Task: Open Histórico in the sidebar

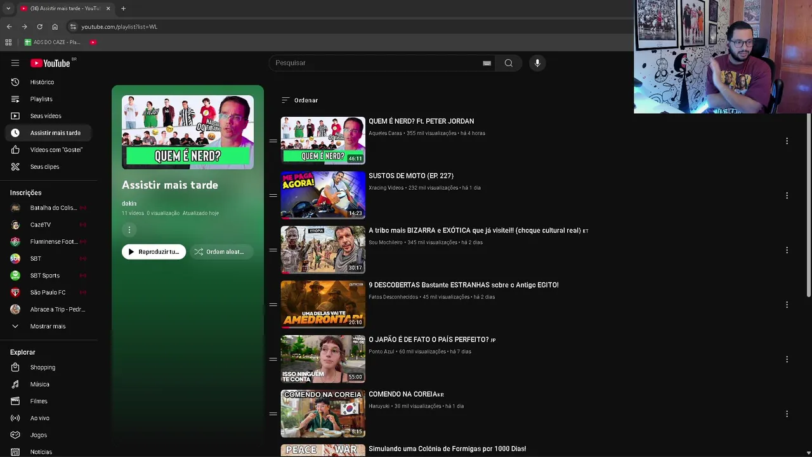Action: tap(49, 82)
